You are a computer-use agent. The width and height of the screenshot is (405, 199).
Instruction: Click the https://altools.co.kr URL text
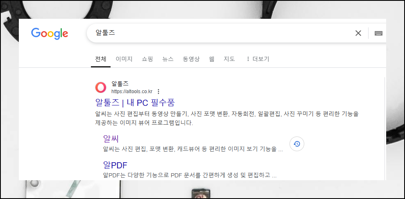coord(132,92)
